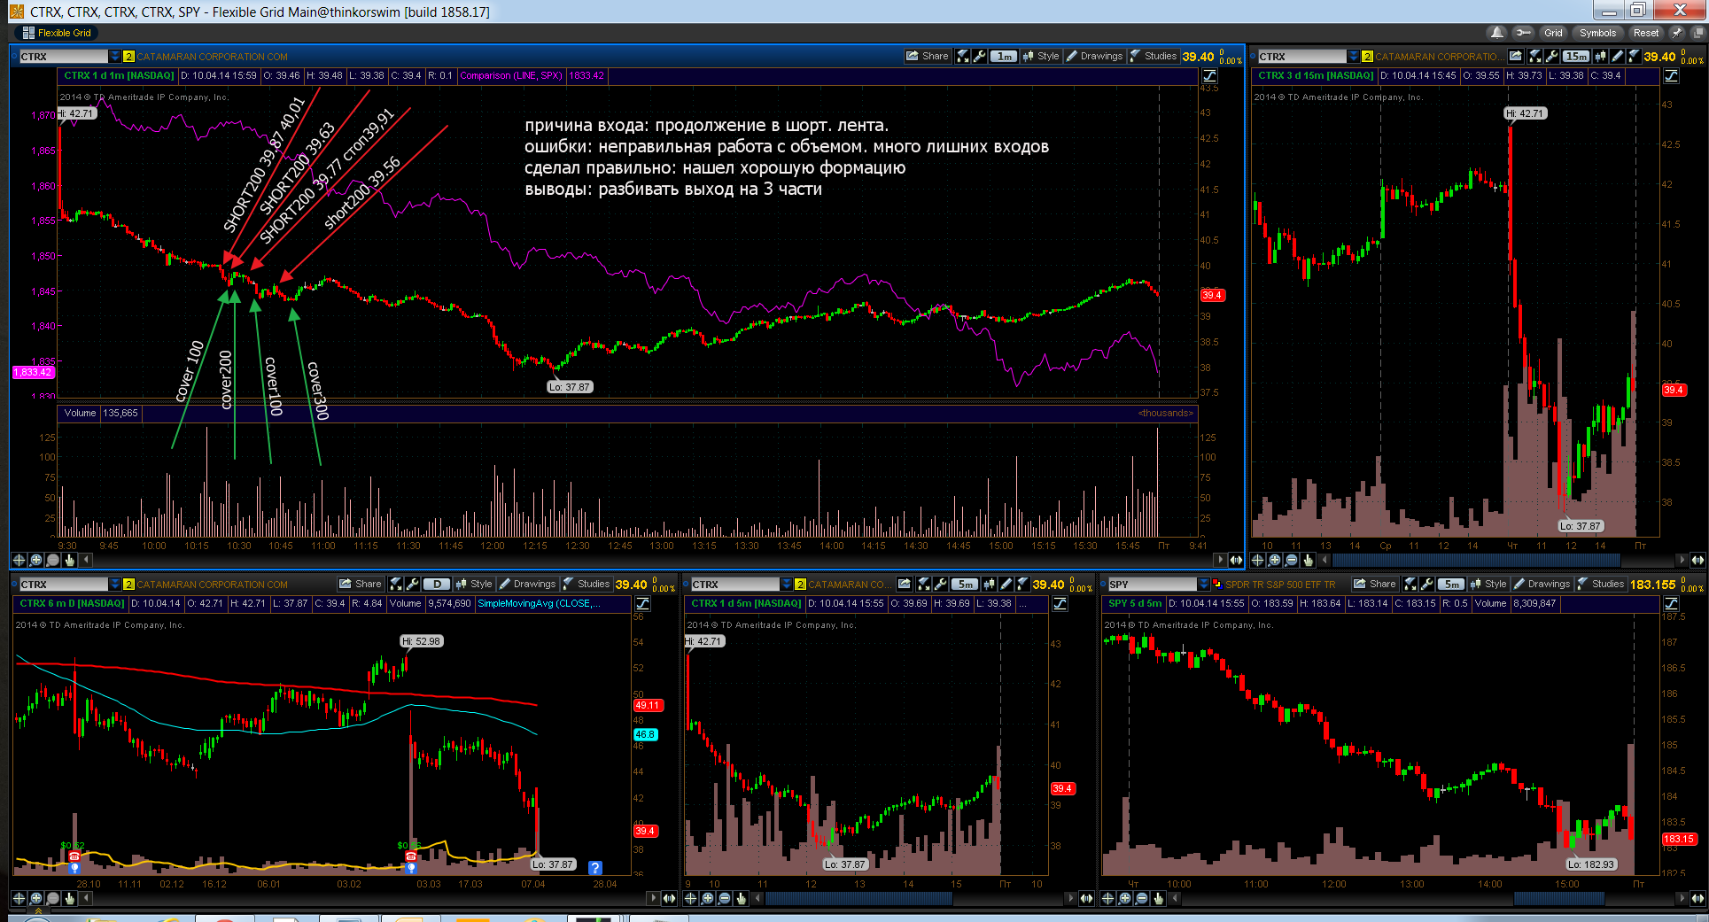1709x922 pixels.
Task: Select the hand drag tool on the 1m chart
Action: point(69,560)
